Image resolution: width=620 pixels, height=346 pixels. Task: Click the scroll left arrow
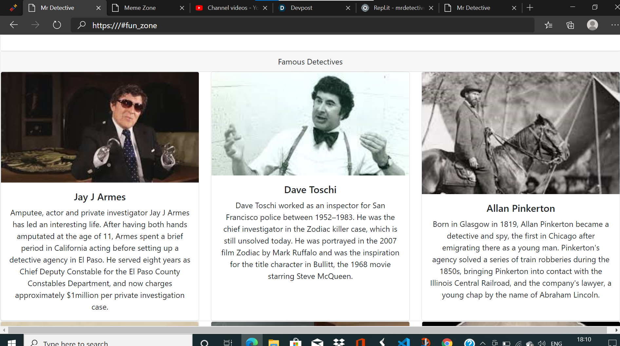(x=4, y=330)
